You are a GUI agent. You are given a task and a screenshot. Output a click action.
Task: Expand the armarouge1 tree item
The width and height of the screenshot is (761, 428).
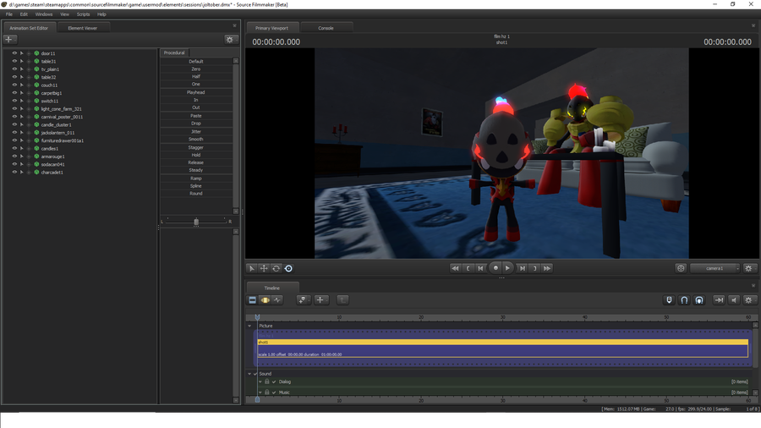point(21,156)
